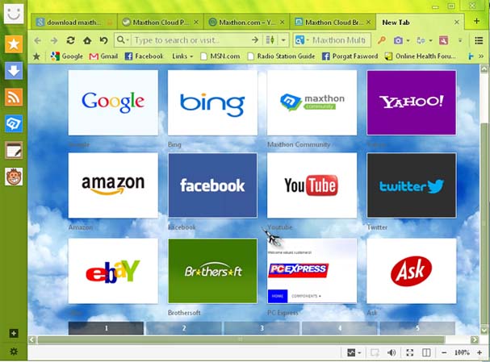
Task: Open the Maxthon sidebar icon
Action: pos(14,124)
